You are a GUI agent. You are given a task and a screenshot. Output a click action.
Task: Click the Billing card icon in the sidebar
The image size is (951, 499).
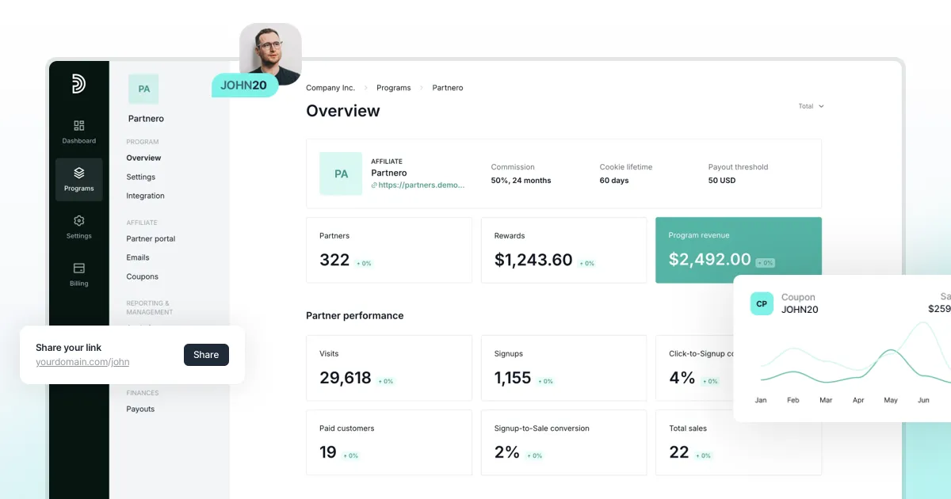78,269
